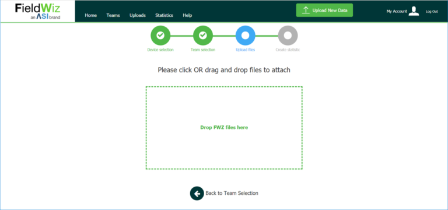Open My Account link
The width and height of the screenshot is (448, 210).
click(x=397, y=12)
